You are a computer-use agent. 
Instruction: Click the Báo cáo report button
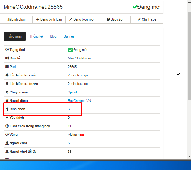point(114,19)
